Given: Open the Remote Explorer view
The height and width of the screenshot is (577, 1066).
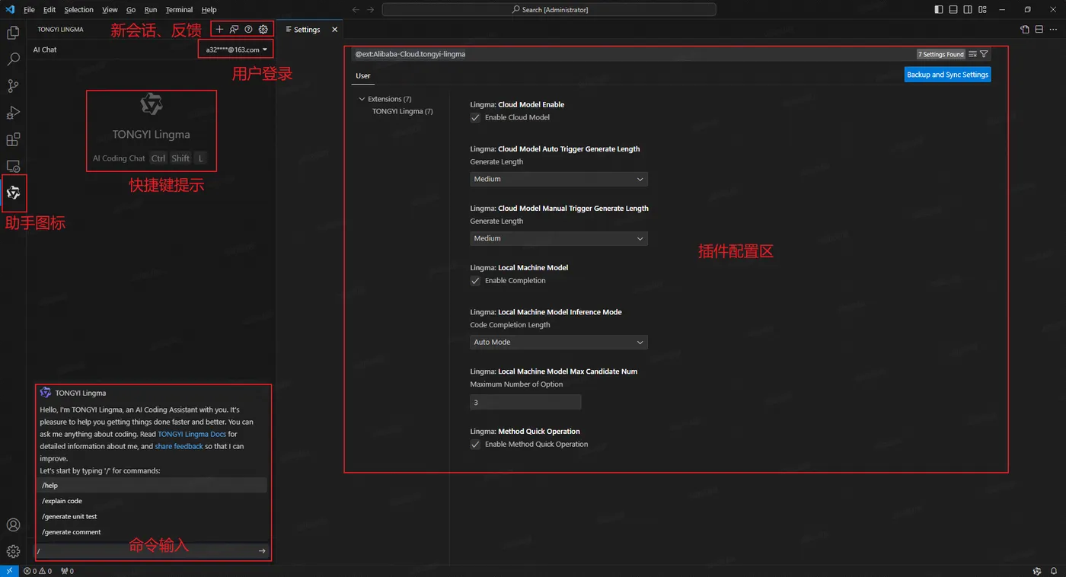Looking at the screenshot, I should point(13,166).
